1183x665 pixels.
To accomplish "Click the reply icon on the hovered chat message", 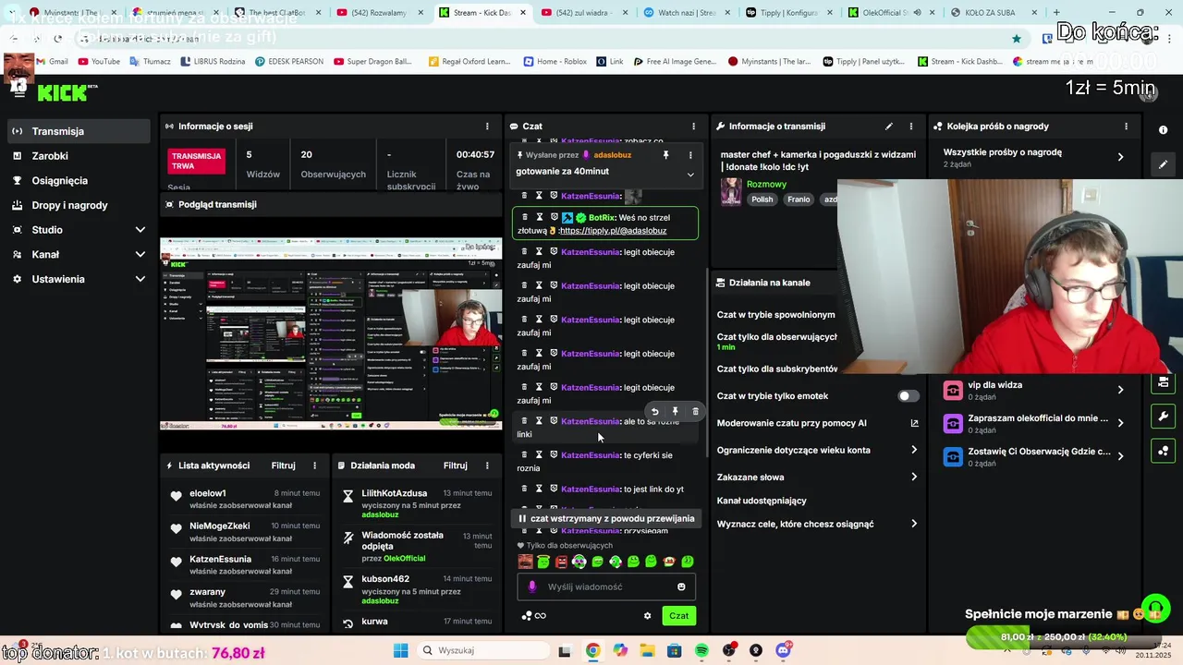I will point(654,412).
